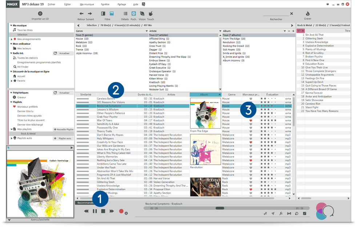Select the dark side filter panel icon
Image resolution: width=357 pixels, height=229 pixels.
103,14
